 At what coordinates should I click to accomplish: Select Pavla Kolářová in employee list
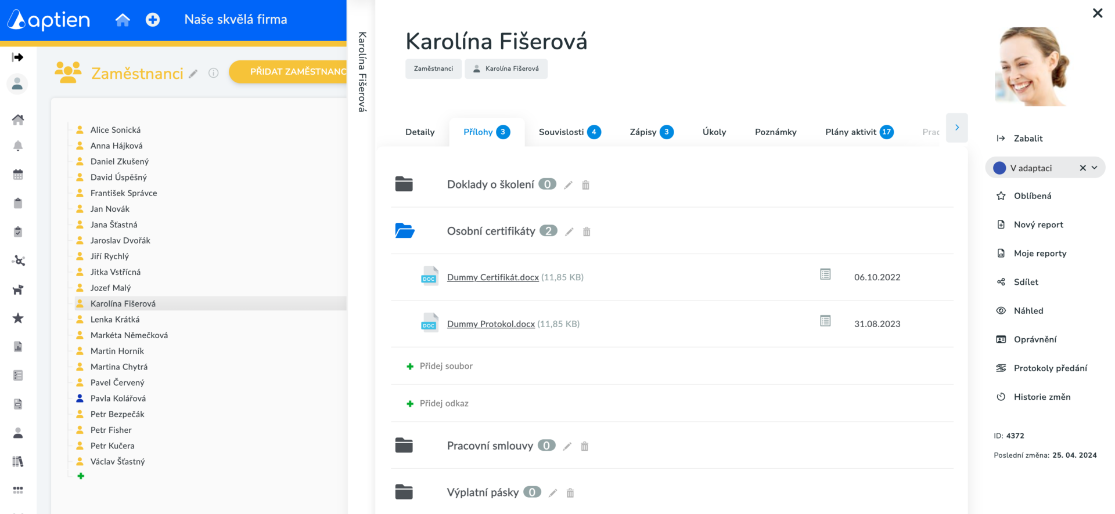pos(118,399)
